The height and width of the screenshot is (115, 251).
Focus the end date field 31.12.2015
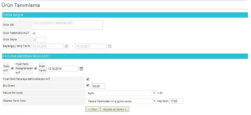(x=91, y=46)
